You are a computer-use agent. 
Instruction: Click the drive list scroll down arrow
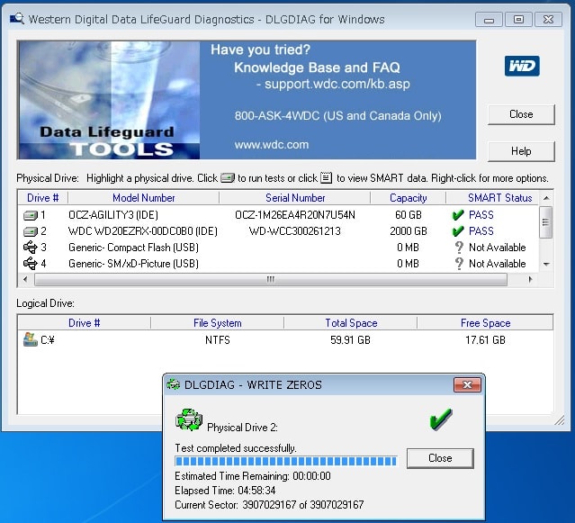546,265
